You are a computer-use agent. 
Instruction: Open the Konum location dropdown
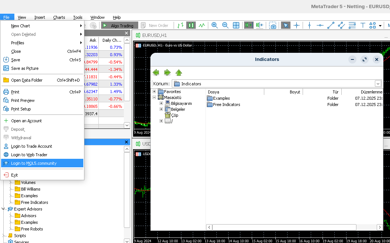click(377, 84)
